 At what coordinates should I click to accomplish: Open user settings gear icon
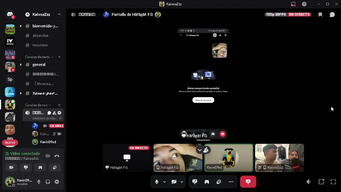(x=57, y=182)
